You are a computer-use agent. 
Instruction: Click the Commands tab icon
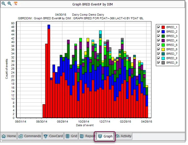coord(21,136)
